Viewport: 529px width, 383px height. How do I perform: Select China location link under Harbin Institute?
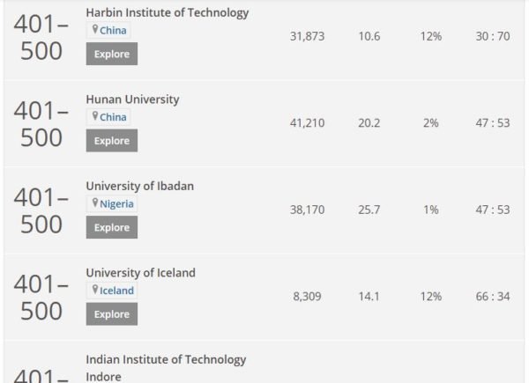(113, 30)
